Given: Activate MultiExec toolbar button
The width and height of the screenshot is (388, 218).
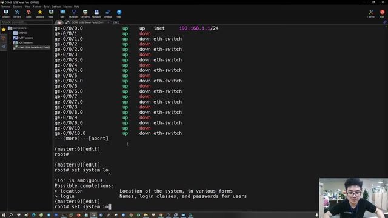Looking at the screenshot, I should pos(73,13).
